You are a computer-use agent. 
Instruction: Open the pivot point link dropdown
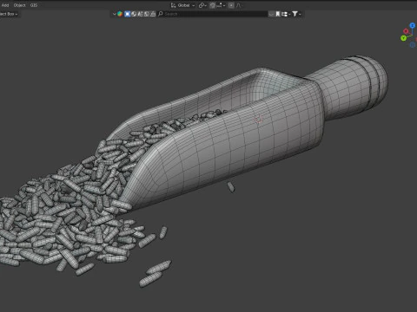(x=202, y=5)
